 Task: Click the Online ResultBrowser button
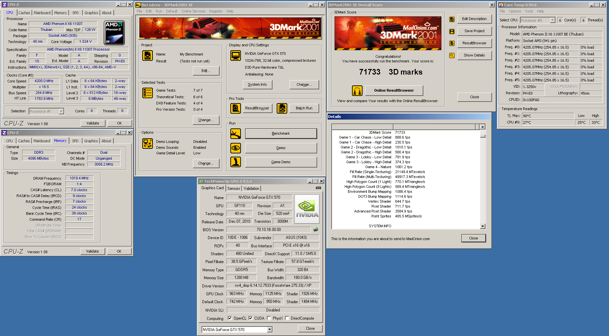[x=394, y=90]
